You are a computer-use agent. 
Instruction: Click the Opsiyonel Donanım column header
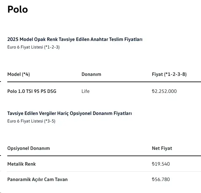point(28,148)
